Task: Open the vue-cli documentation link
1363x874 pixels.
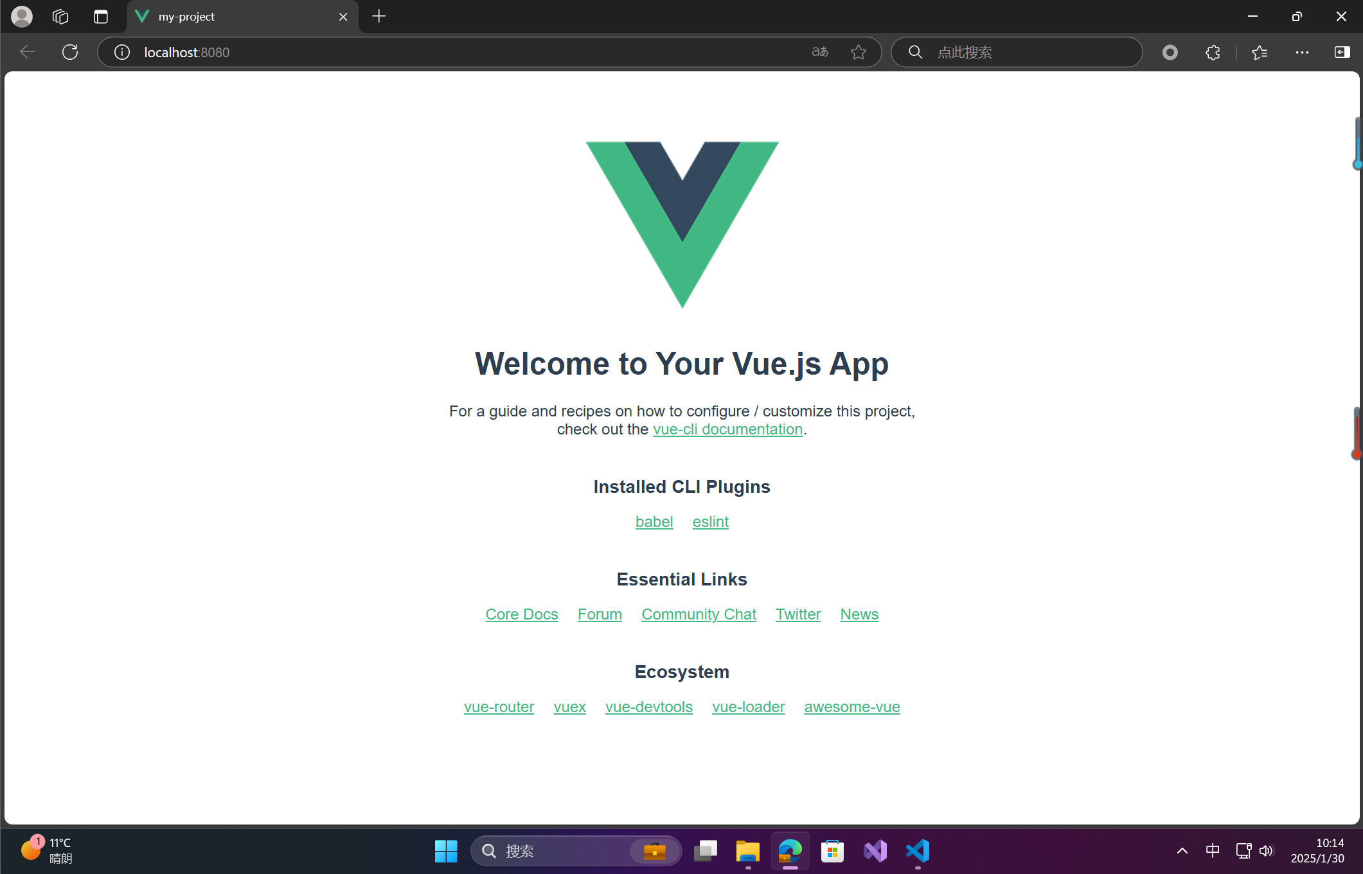Action: click(x=727, y=429)
